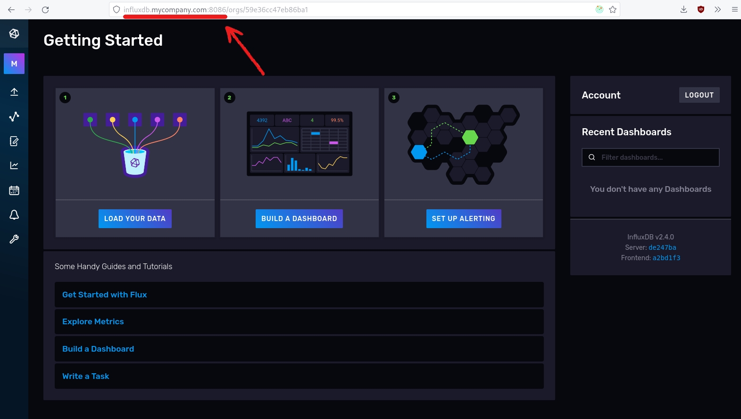Reload the page using browser refresh
The width and height of the screenshot is (741, 419).
[45, 9]
